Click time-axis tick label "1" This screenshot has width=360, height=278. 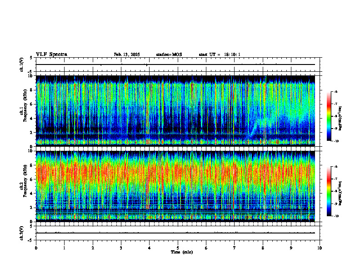(x=64, y=248)
